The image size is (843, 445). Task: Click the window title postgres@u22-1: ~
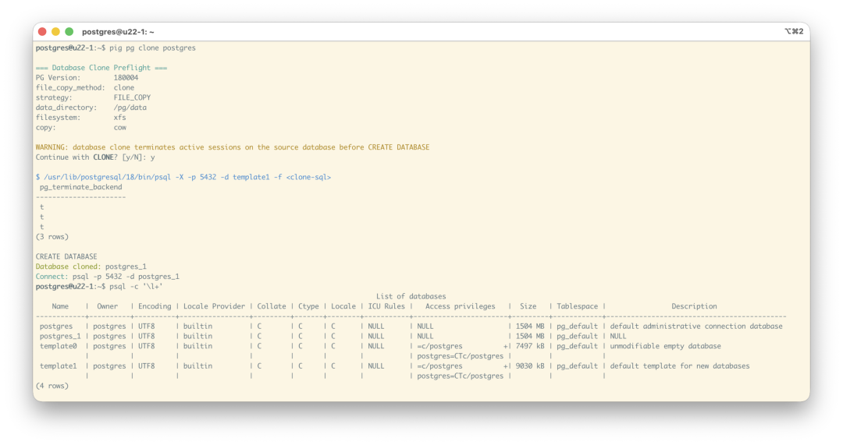tap(119, 32)
